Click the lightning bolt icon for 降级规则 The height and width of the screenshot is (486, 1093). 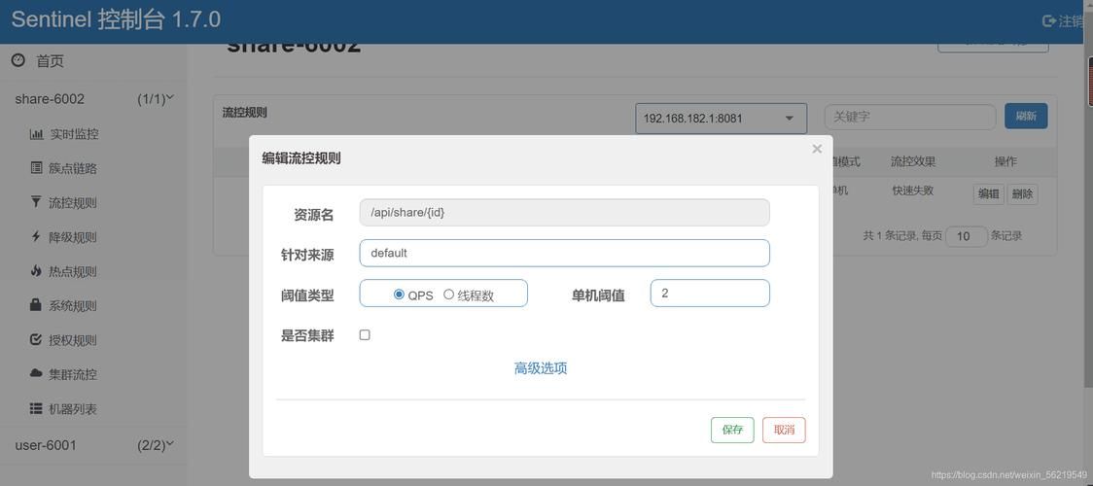(36, 236)
